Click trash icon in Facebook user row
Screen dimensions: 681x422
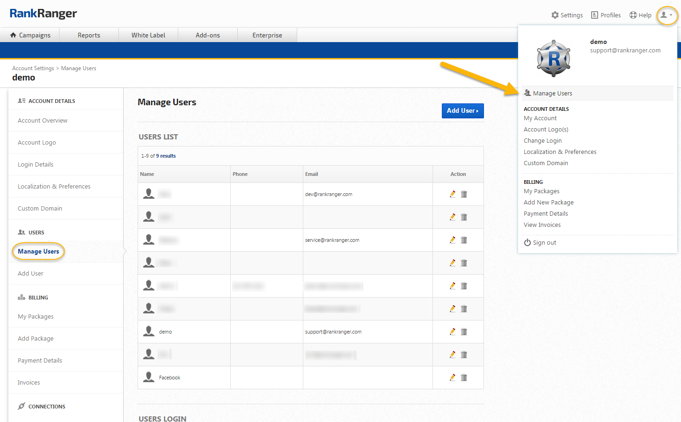point(464,378)
